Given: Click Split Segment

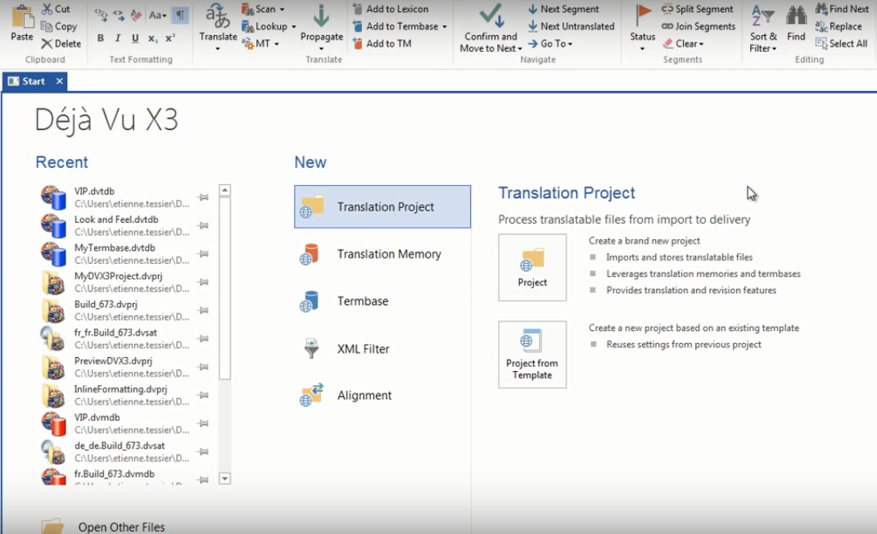Looking at the screenshot, I should 698,9.
